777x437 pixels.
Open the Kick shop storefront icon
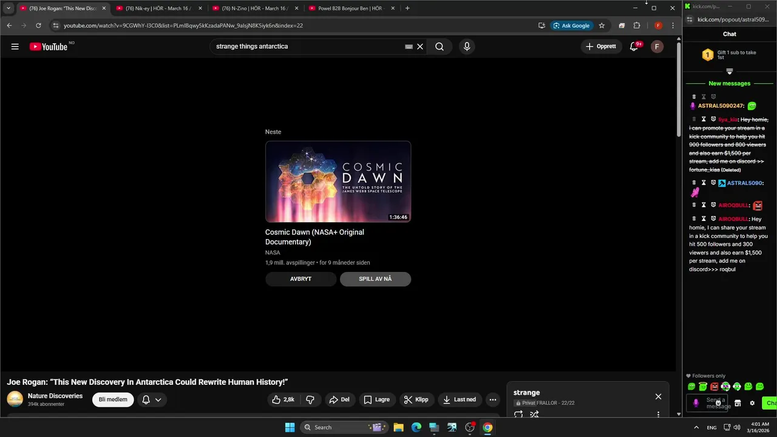coord(738,403)
